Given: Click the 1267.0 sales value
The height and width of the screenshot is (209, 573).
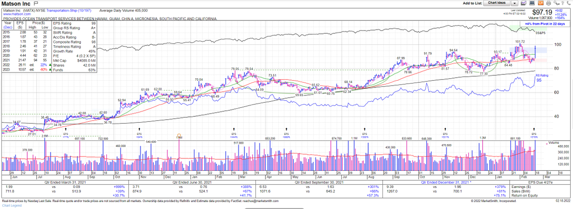Looking at the screenshot, I should 392,191.
